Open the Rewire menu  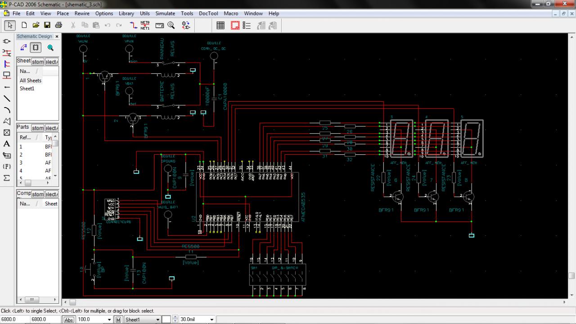pyautogui.click(x=82, y=13)
